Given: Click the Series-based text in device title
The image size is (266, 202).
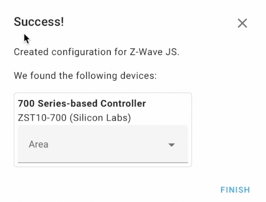Looking at the screenshot, I should click(68, 104).
